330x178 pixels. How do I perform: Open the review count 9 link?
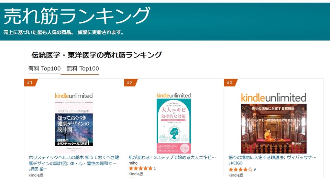tap(255, 169)
